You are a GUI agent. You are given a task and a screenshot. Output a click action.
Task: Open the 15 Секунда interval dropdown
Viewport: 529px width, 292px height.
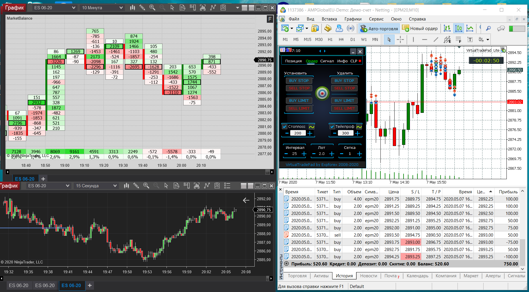coord(96,186)
